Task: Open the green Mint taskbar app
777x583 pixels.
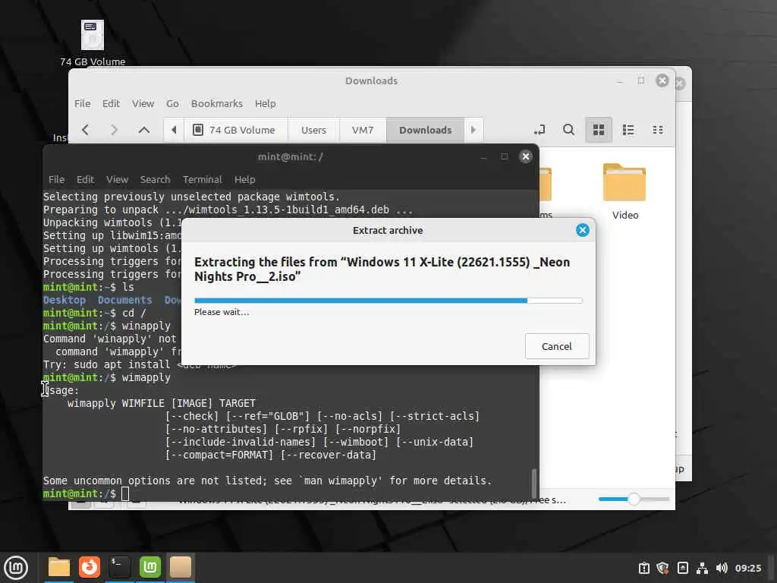Action: point(150,567)
